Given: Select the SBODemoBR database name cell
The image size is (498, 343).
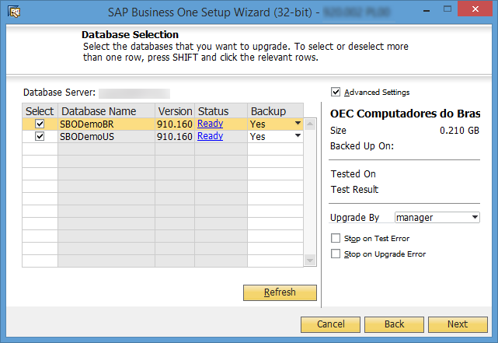Looking at the screenshot, I should click(106, 124).
